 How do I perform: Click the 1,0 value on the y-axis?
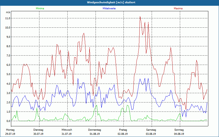point(8,112)
